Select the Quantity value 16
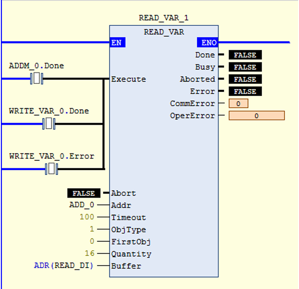Screen dimensions: 299x289 pyautogui.click(x=90, y=254)
